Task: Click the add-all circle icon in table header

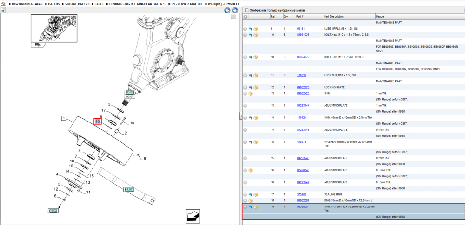Action: click(x=245, y=17)
